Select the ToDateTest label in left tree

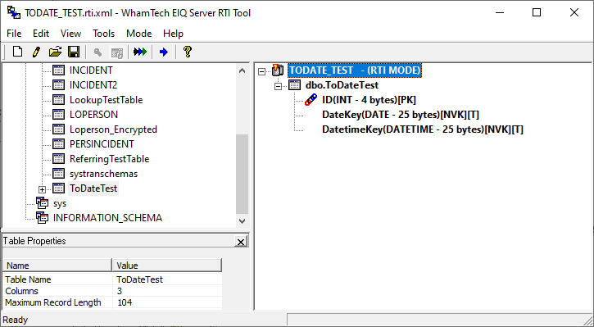click(x=93, y=188)
